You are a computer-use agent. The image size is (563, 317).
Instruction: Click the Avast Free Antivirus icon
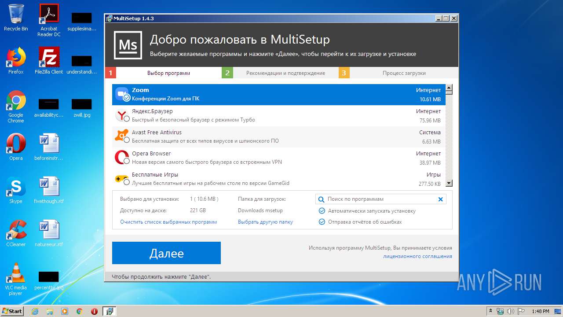coord(121,136)
